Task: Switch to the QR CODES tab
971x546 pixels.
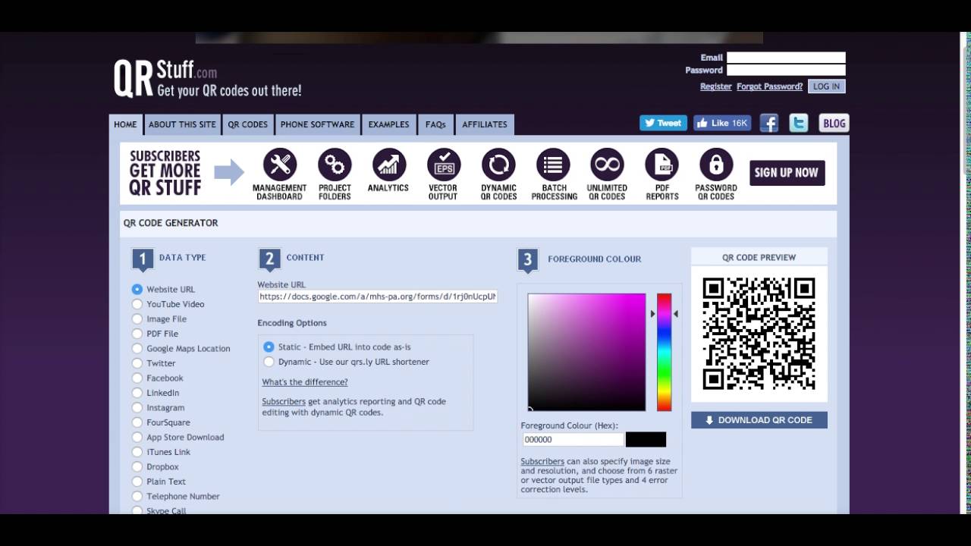Action: [248, 124]
